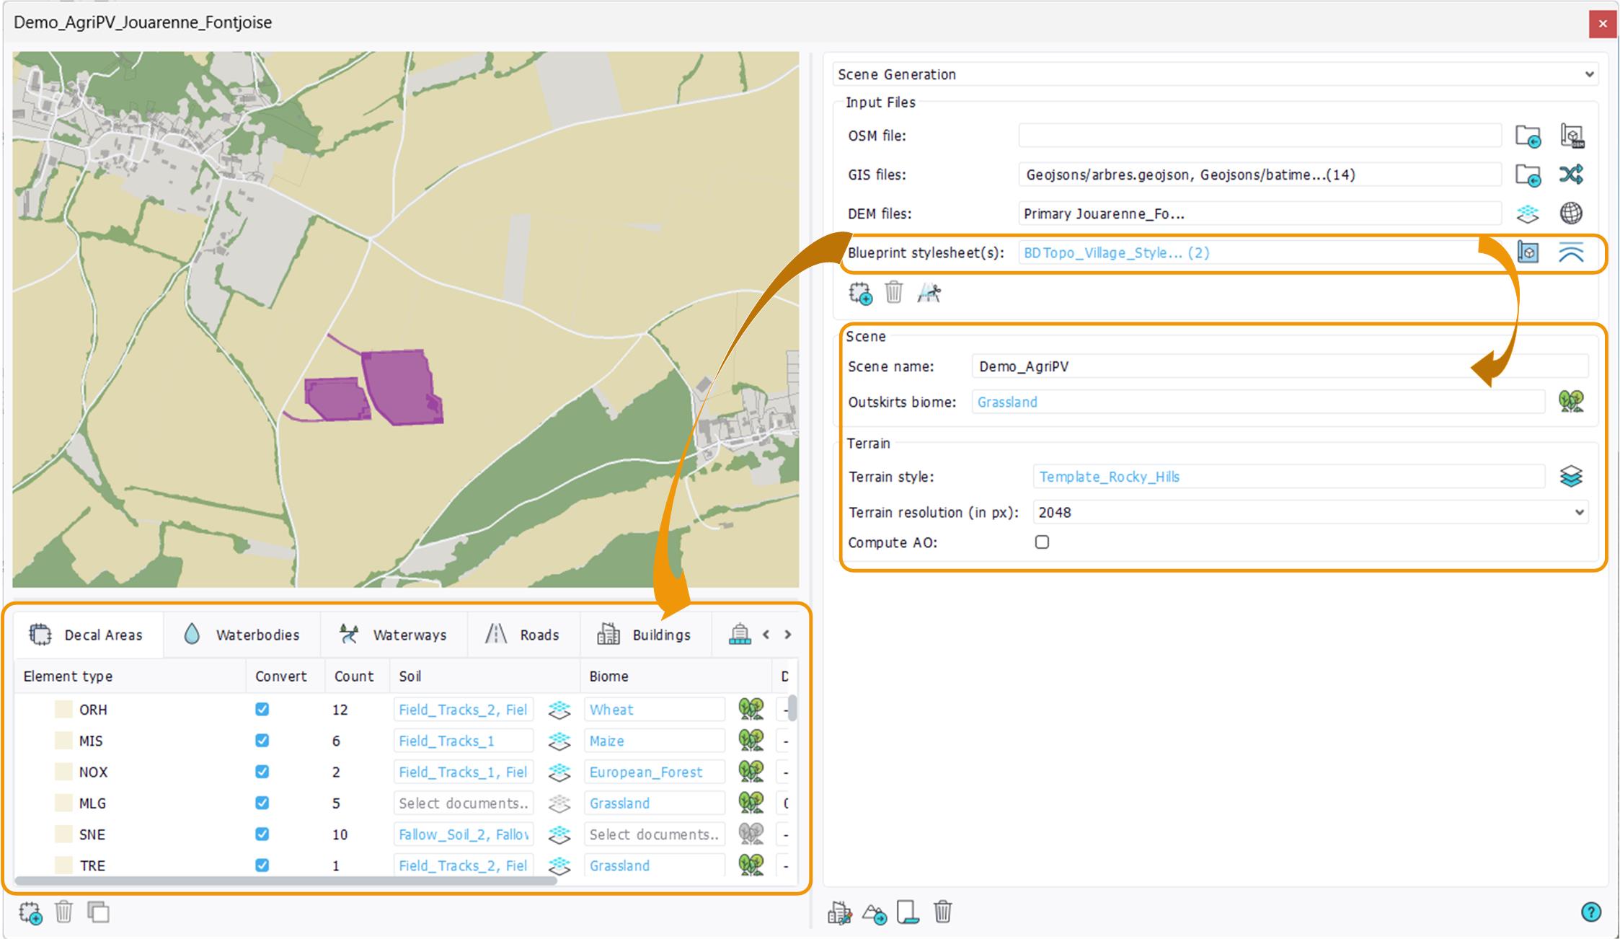Click the duplicate icon below decal table
The width and height of the screenshot is (1620, 939).
tap(98, 912)
